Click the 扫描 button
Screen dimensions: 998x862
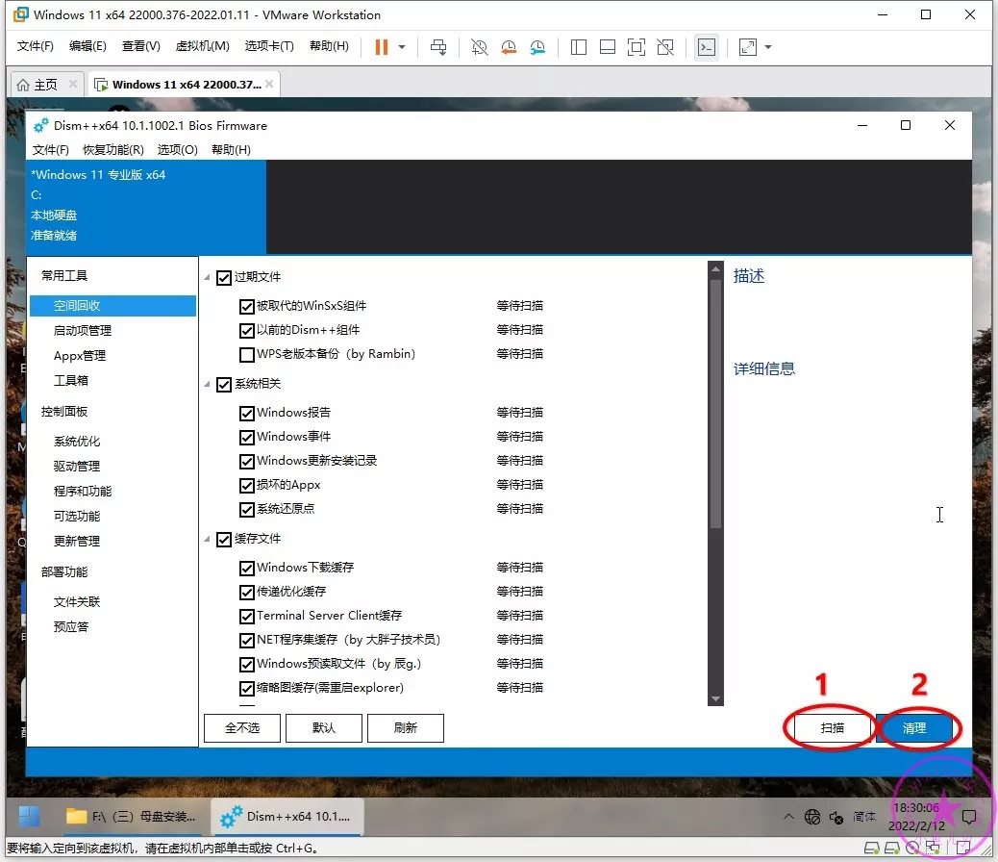point(832,728)
